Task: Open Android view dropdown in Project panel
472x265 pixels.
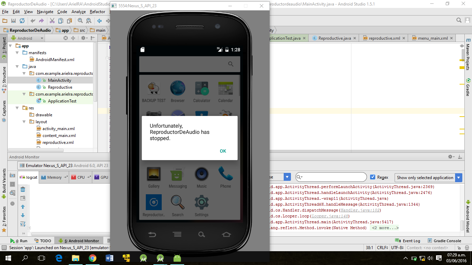Action: [27, 38]
